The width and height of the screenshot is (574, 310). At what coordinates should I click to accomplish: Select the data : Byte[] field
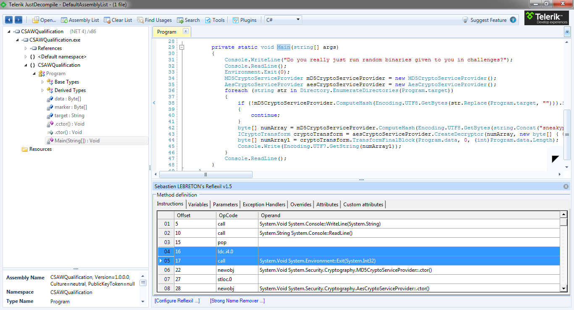pos(64,99)
